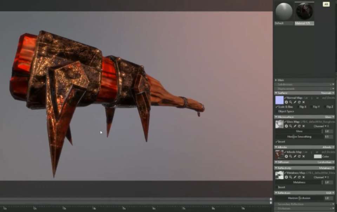Open the Displacement model dropdown
Screen dimensions: 337x212
point(332,89)
